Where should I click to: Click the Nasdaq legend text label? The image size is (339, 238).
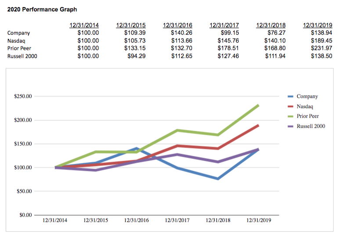tap(305, 106)
